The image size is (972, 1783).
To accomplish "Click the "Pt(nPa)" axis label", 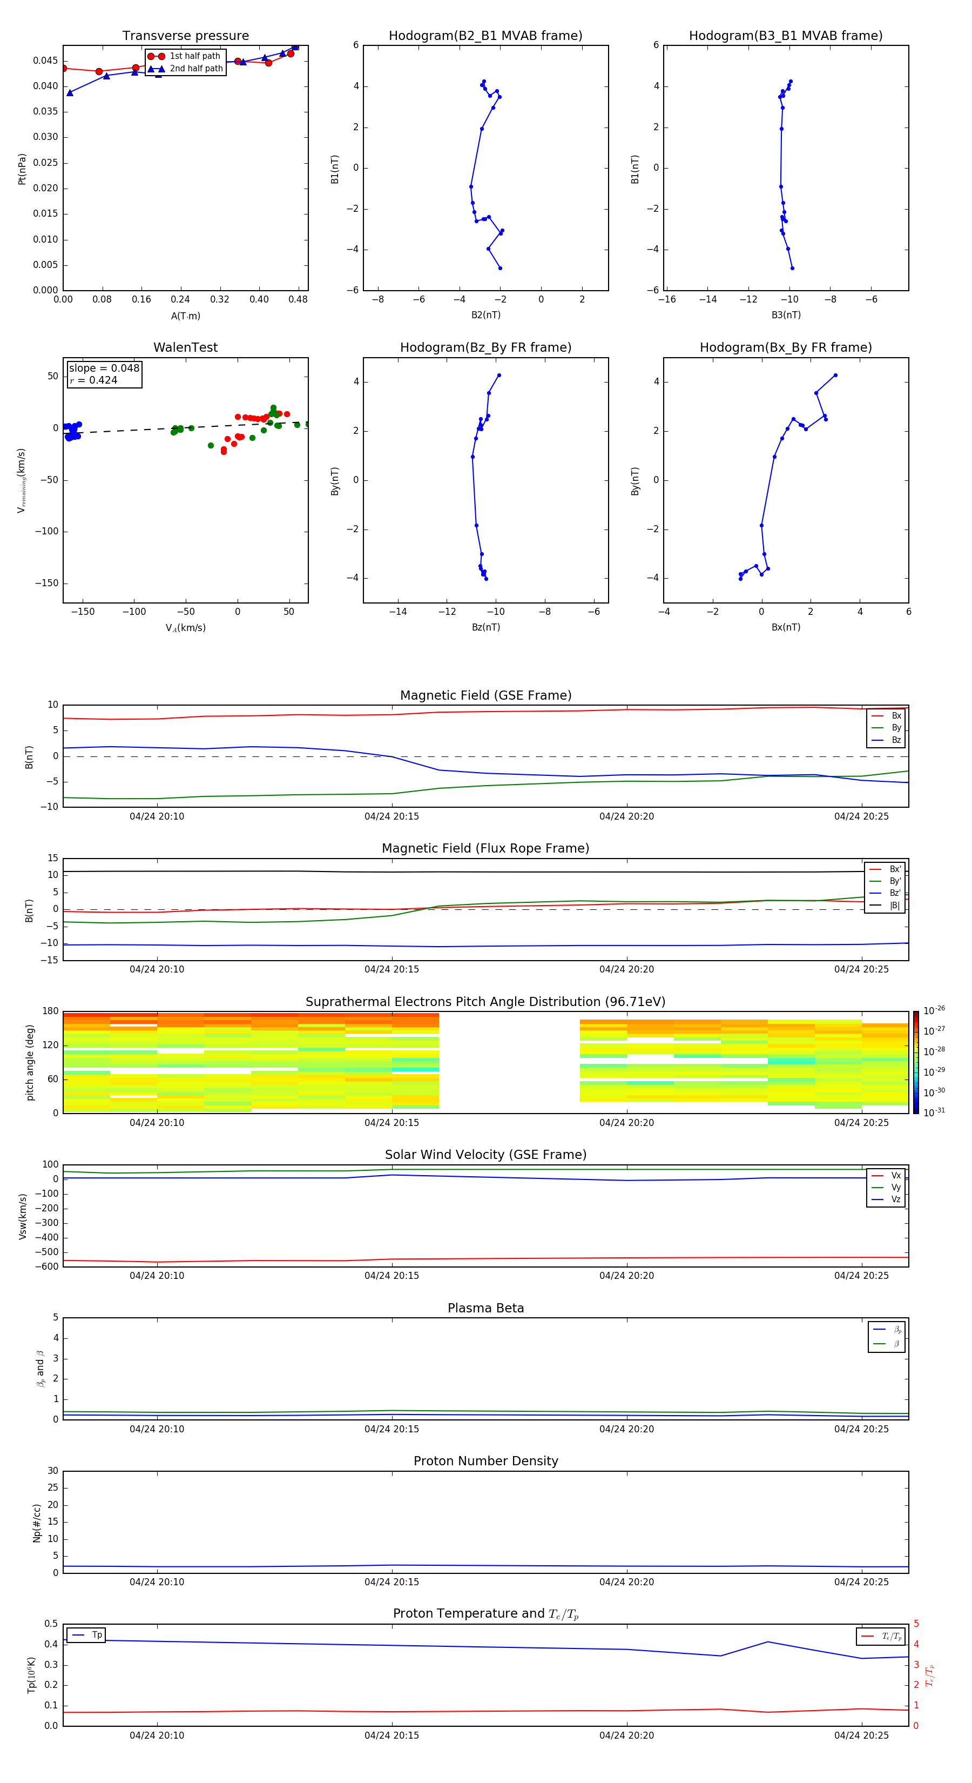I will coord(22,169).
